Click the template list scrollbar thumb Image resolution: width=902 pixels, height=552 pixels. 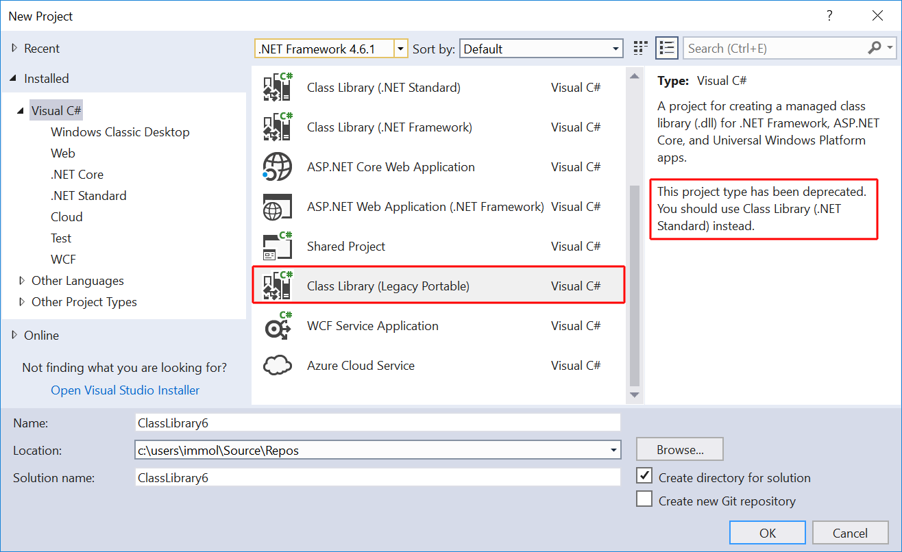[x=634, y=284]
